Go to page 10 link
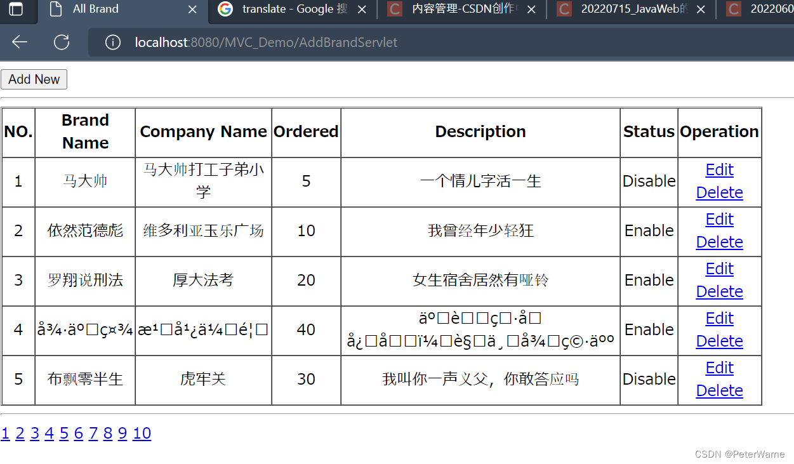This screenshot has height=464, width=794. tap(142, 434)
